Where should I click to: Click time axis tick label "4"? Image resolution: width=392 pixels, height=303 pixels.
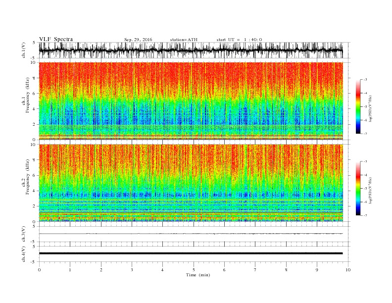click(x=162, y=270)
